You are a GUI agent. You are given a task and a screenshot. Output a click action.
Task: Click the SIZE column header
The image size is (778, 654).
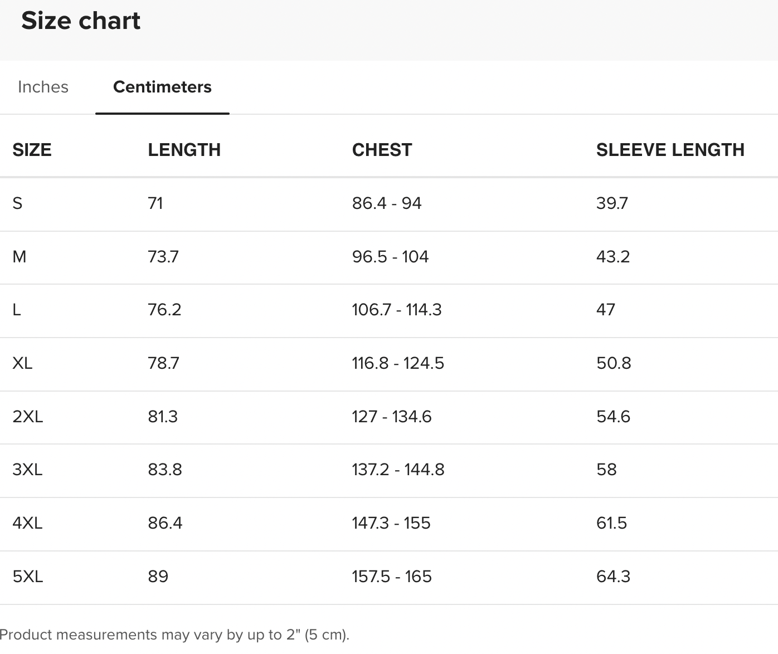pos(32,150)
